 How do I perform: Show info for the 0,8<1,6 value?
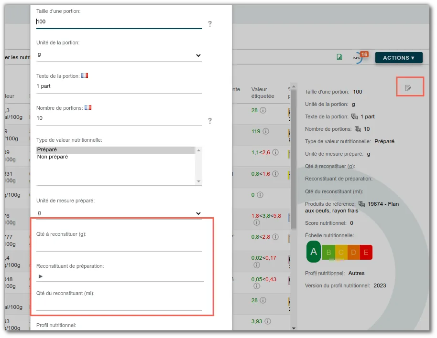[275, 174]
